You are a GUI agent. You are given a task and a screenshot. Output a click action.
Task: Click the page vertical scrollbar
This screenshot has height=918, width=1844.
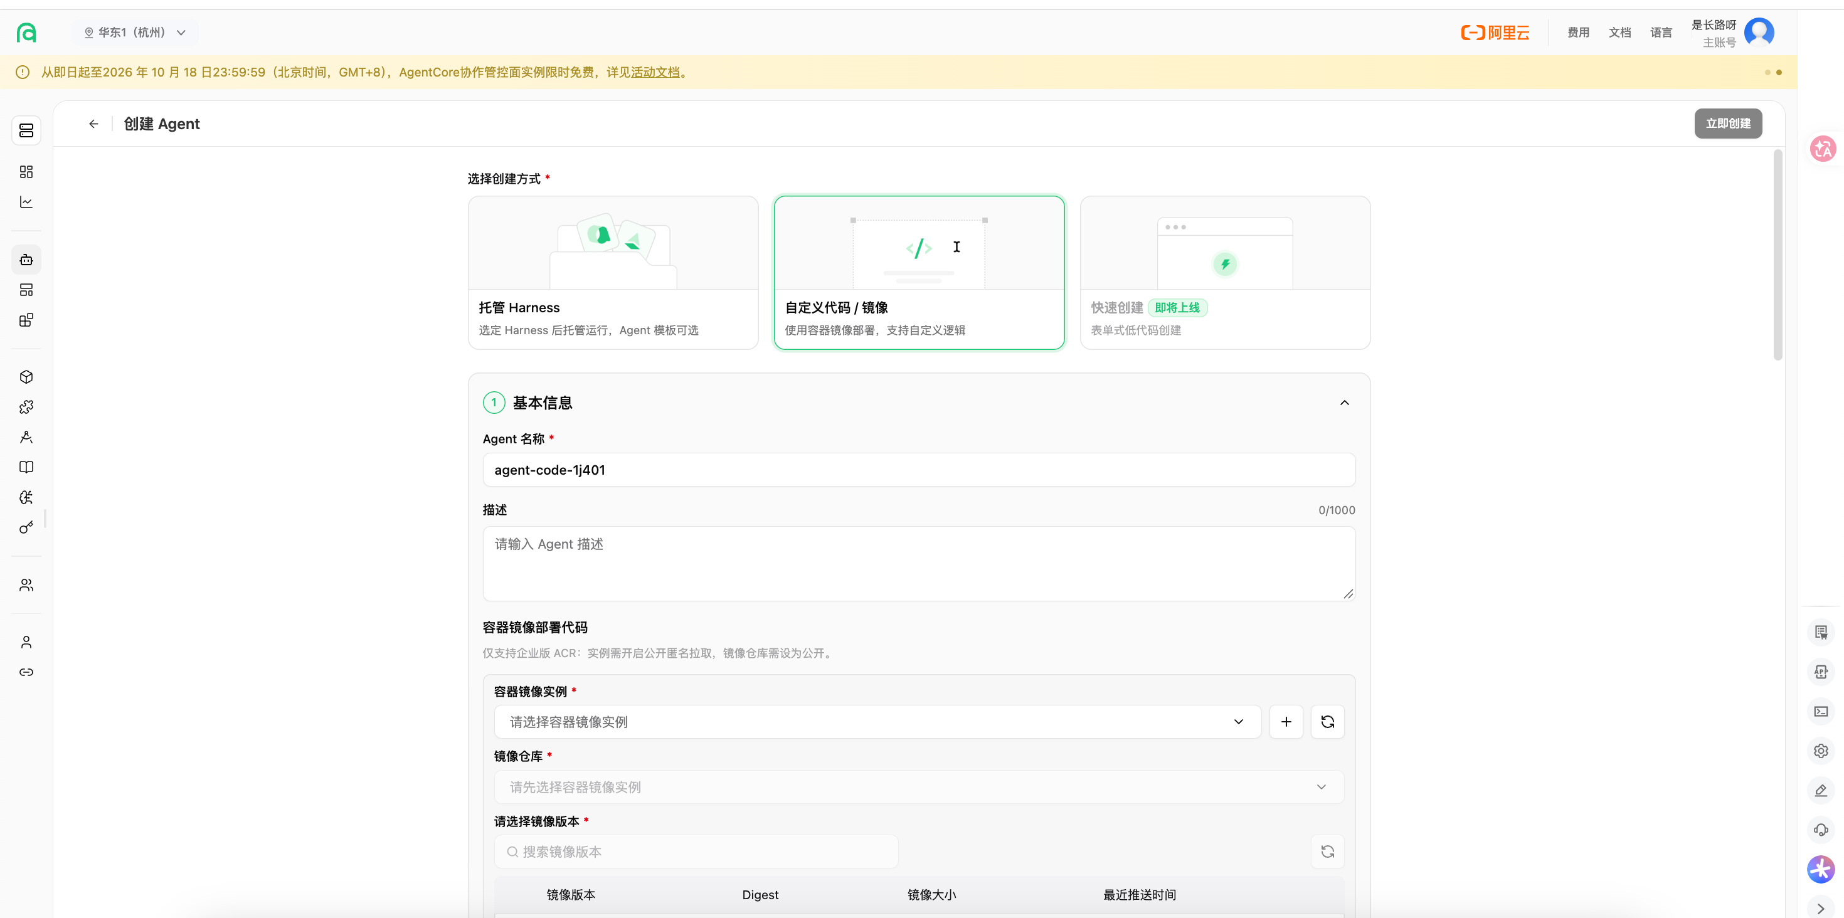click(1778, 255)
